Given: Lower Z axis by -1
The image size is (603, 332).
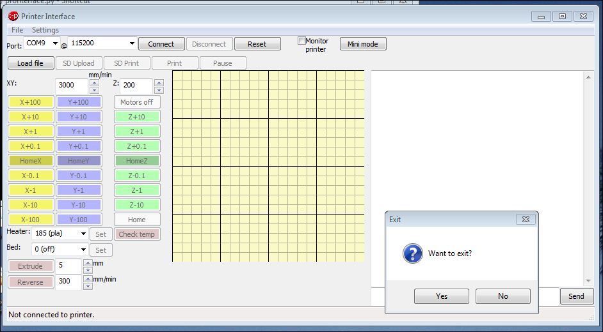Looking at the screenshot, I should pyautogui.click(x=137, y=190).
